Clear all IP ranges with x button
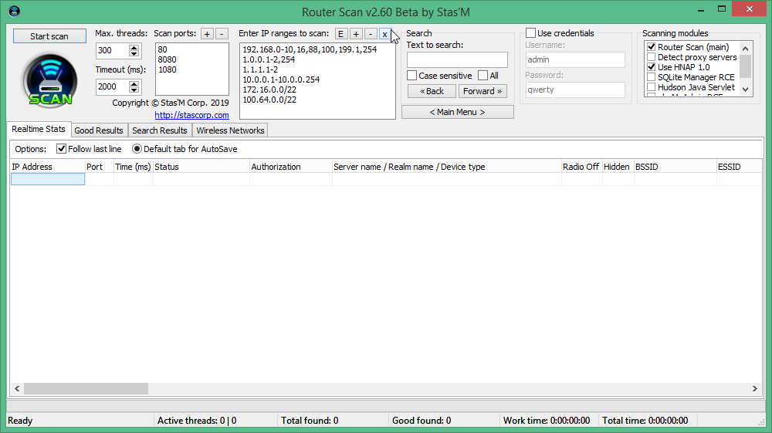Image resolution: width=772 pixels, height=433 pixels. (x=384, y=34)
